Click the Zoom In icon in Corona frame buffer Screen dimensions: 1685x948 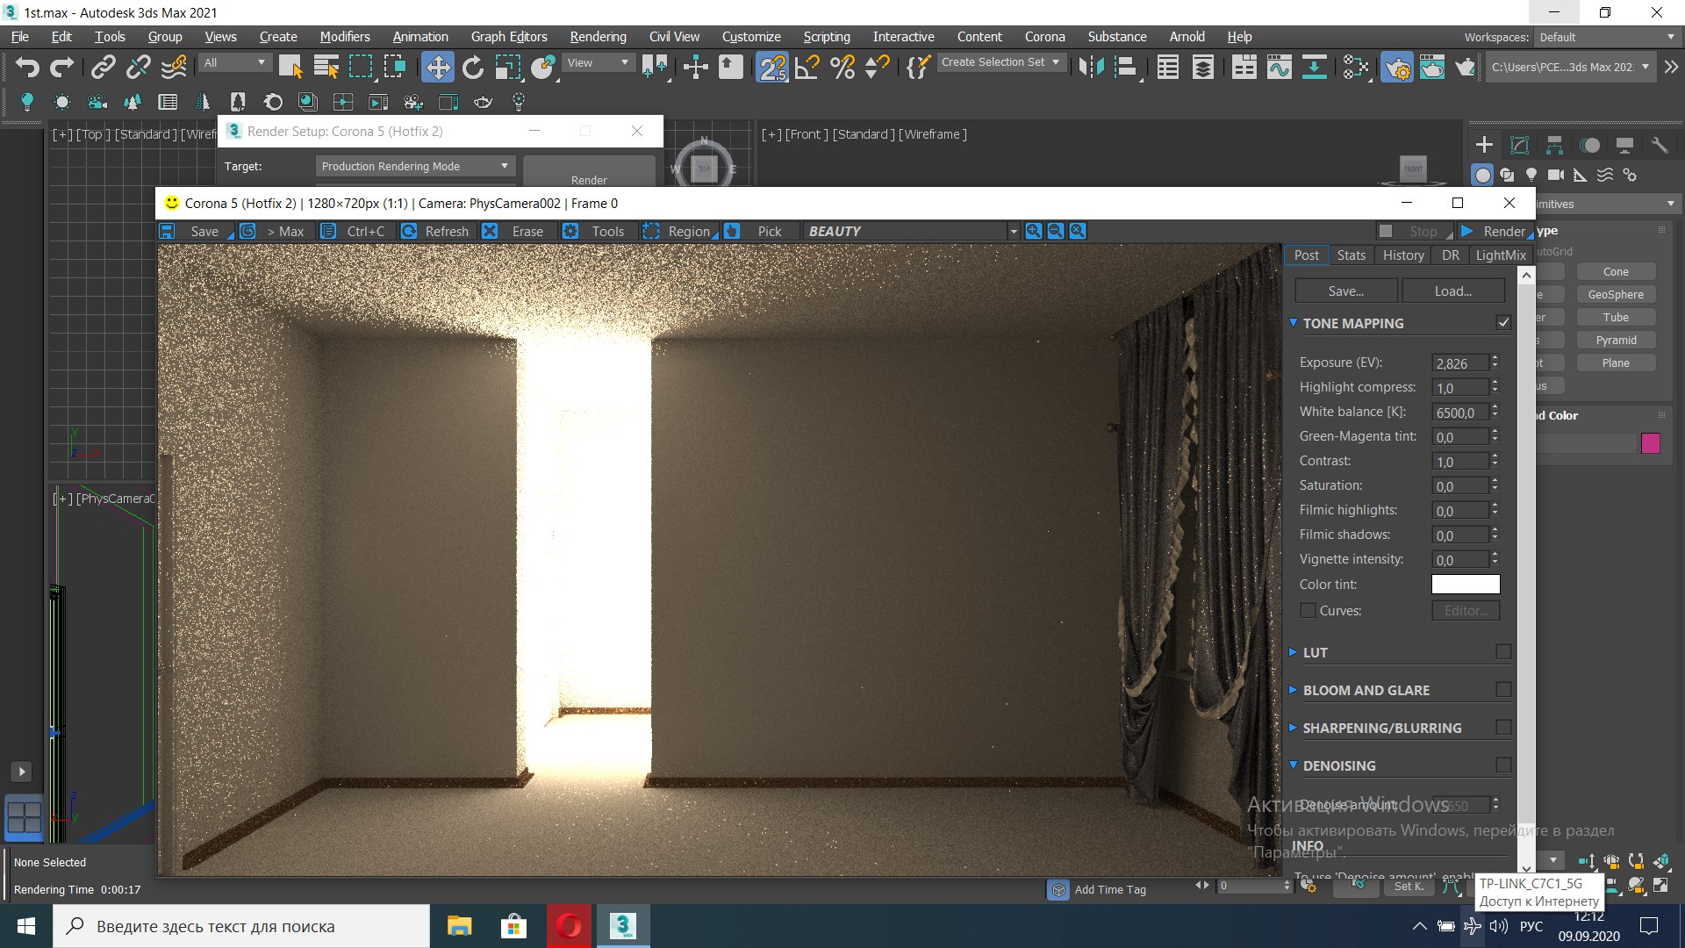(1034, 231)
